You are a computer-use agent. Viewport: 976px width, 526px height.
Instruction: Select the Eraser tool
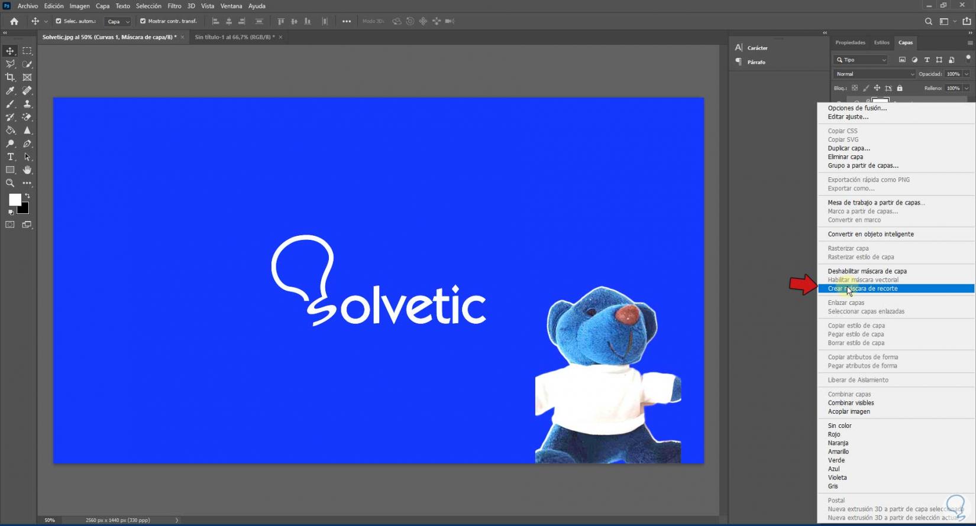point(27,117)
